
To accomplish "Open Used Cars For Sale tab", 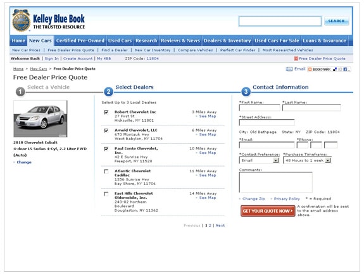I will 277,41.
